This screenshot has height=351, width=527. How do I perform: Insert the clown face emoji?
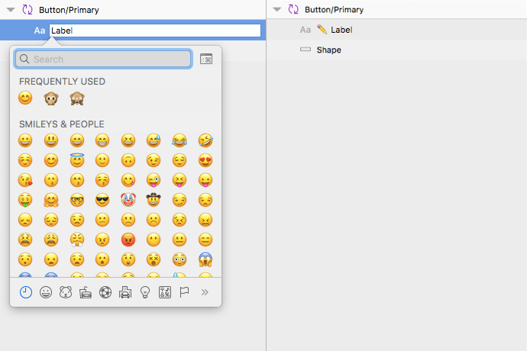tap(128, 199)
